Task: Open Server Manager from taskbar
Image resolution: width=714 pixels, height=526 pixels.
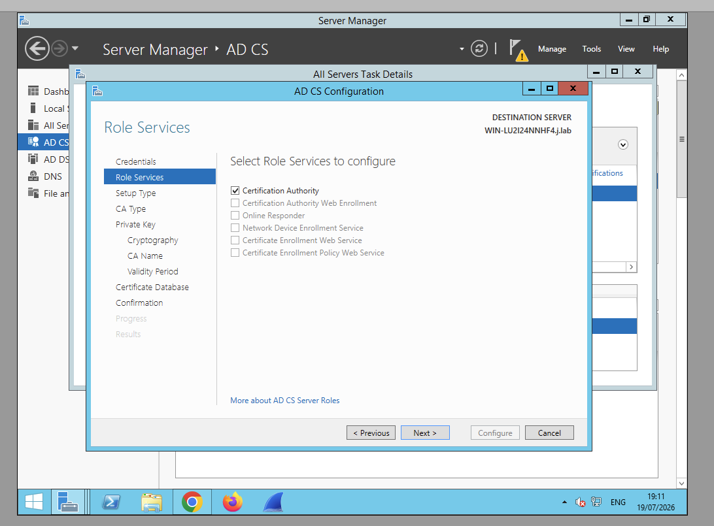Action: pyautogui.click(x=68, y=502)
